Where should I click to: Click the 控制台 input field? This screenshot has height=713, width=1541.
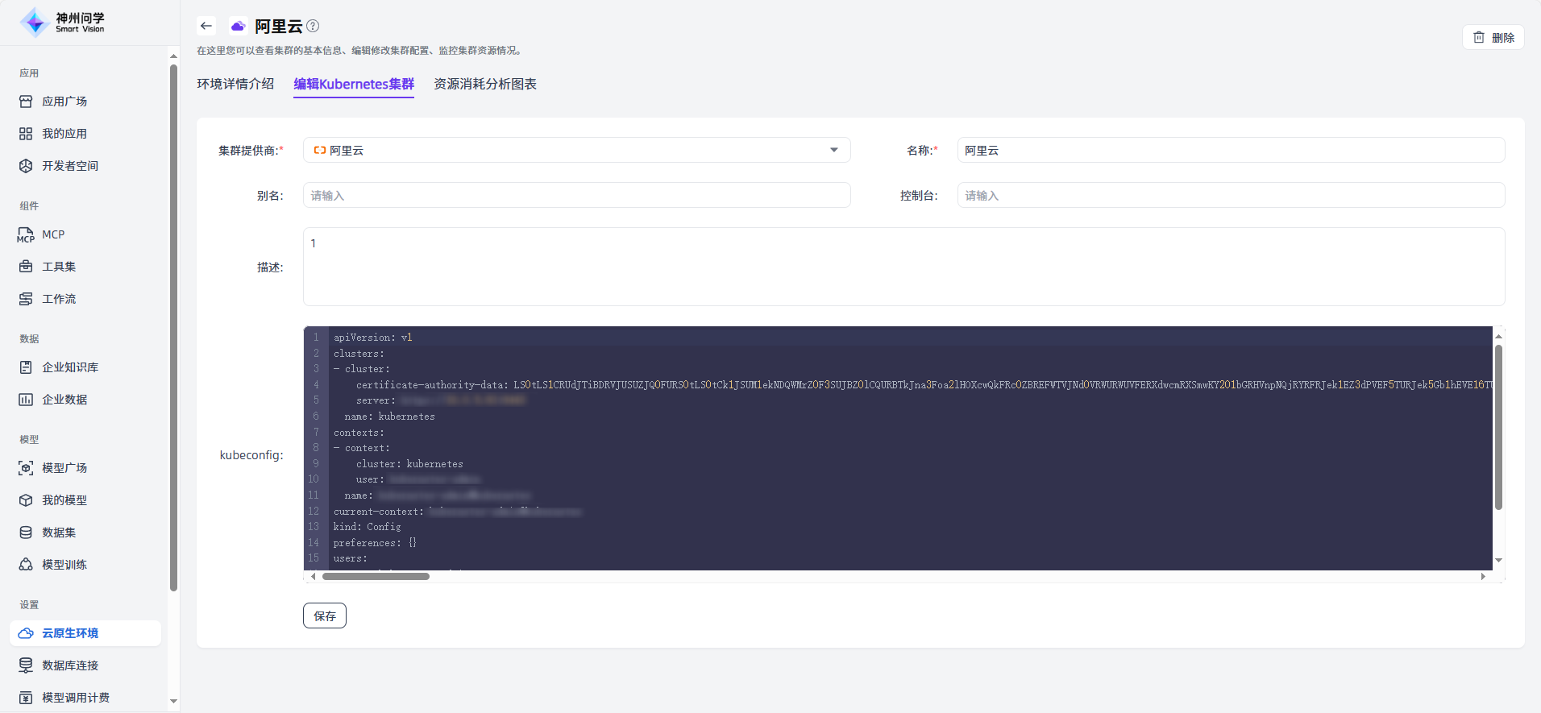point(1230,196)
